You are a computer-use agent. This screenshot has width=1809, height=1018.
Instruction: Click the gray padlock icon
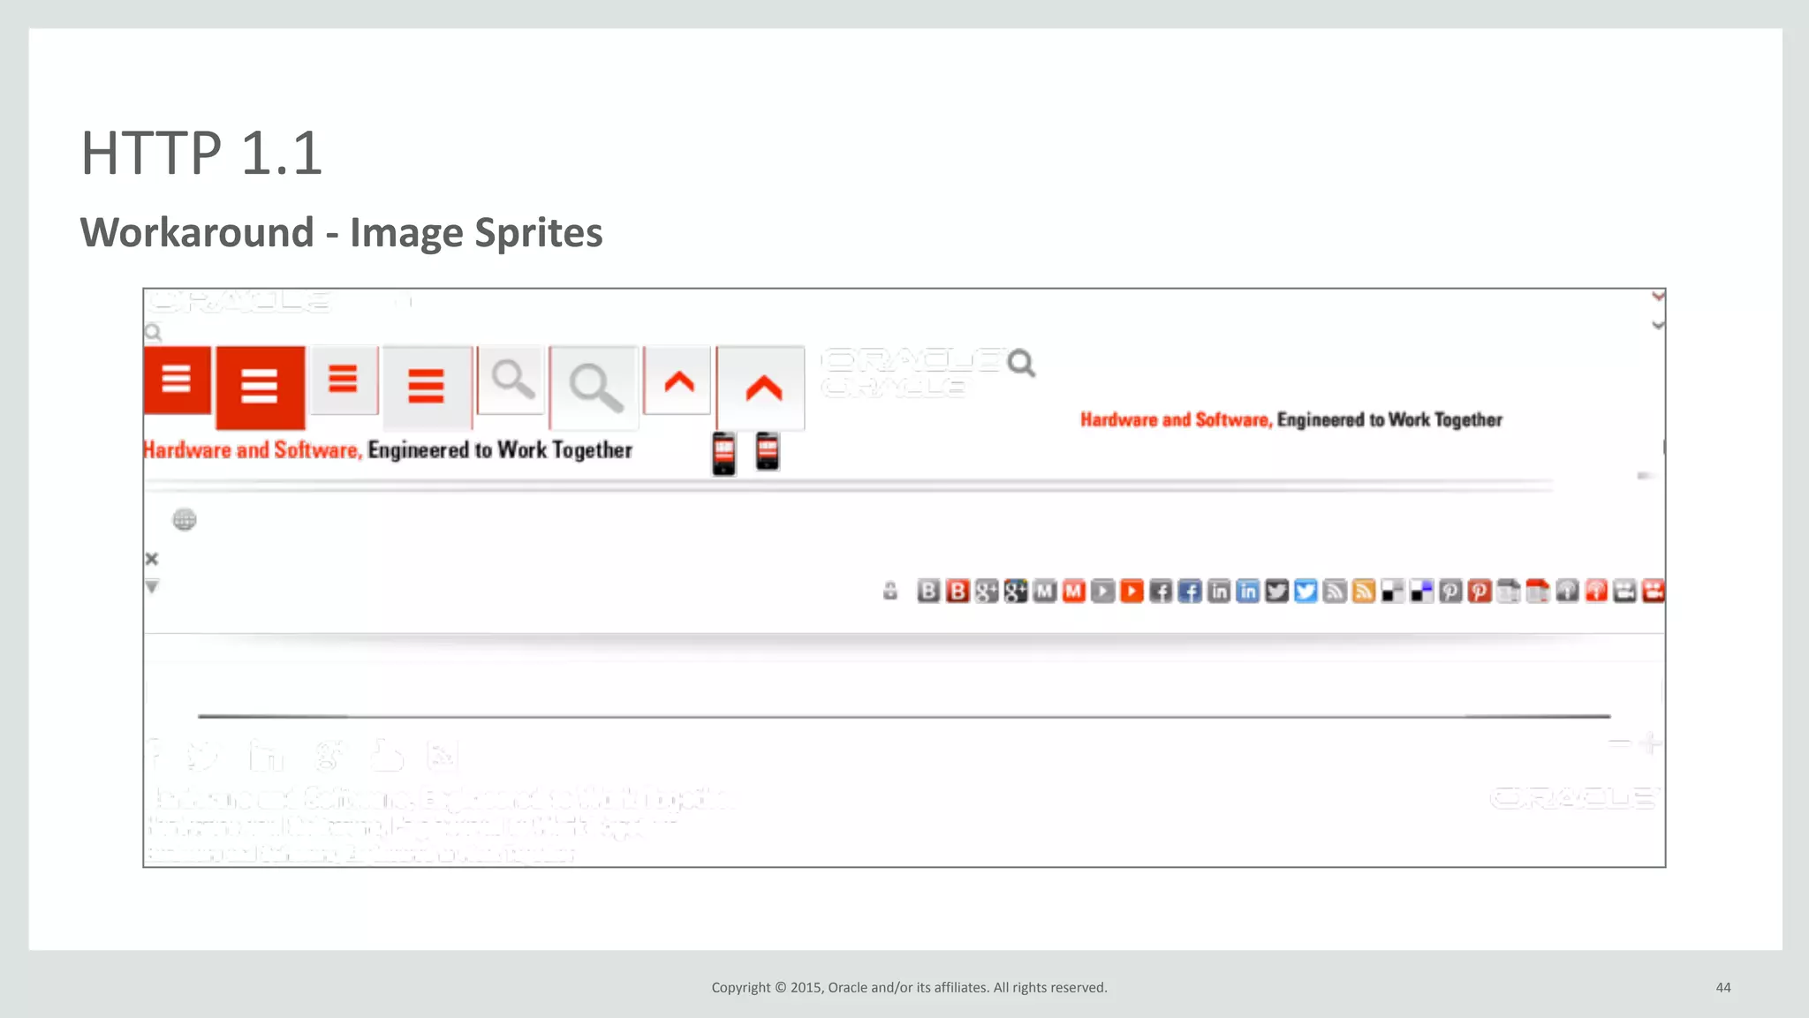[890, 591]
